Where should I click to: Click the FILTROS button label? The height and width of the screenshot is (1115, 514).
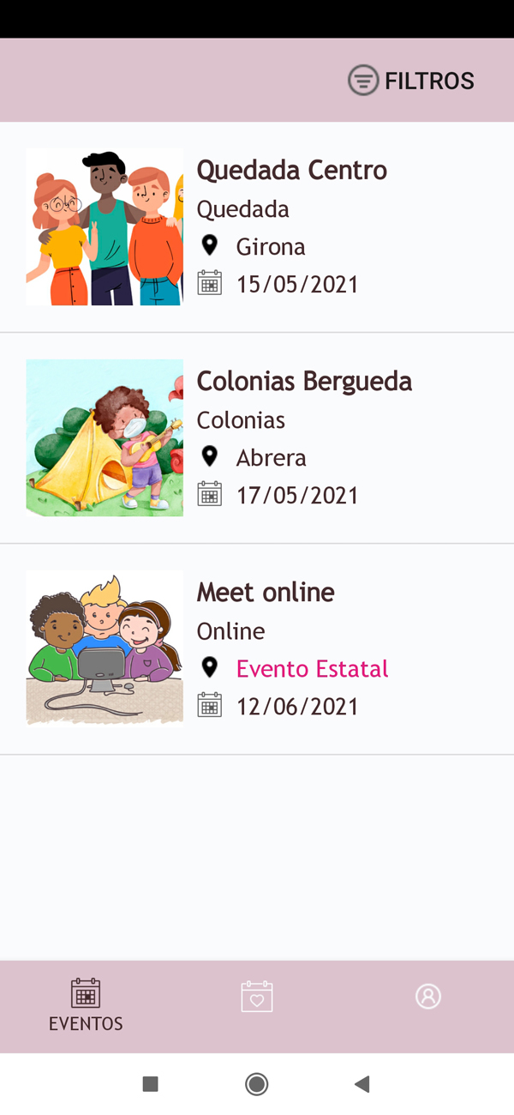click(429, 81)
